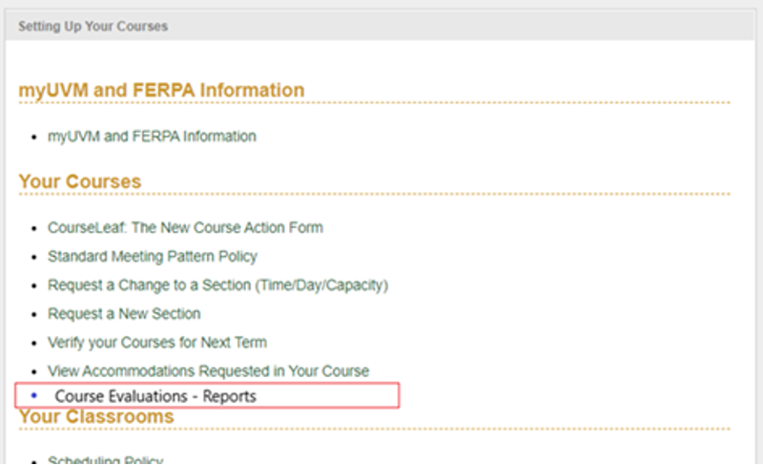Click the bullet beside Request a New Section
Image resolution: width=763 pixels, height=465 pixels.
point(34,314)
